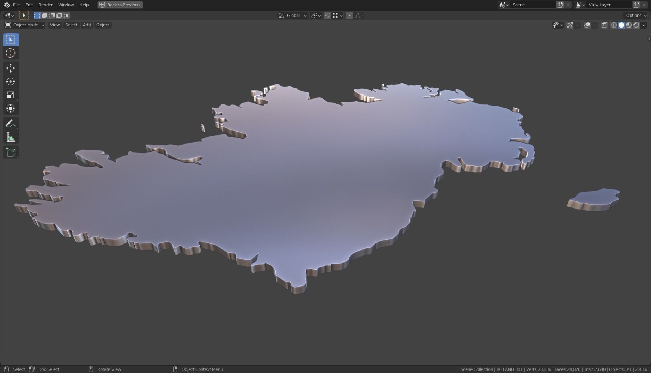Create a new scene with copy icon
651x373 pixels.
(x=560, y=5)
